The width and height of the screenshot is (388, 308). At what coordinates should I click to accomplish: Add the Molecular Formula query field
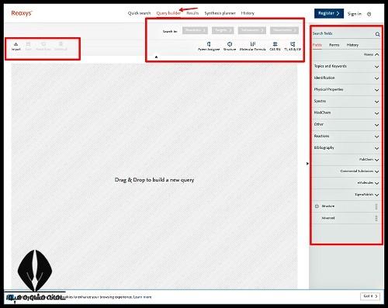pos(253,46)
